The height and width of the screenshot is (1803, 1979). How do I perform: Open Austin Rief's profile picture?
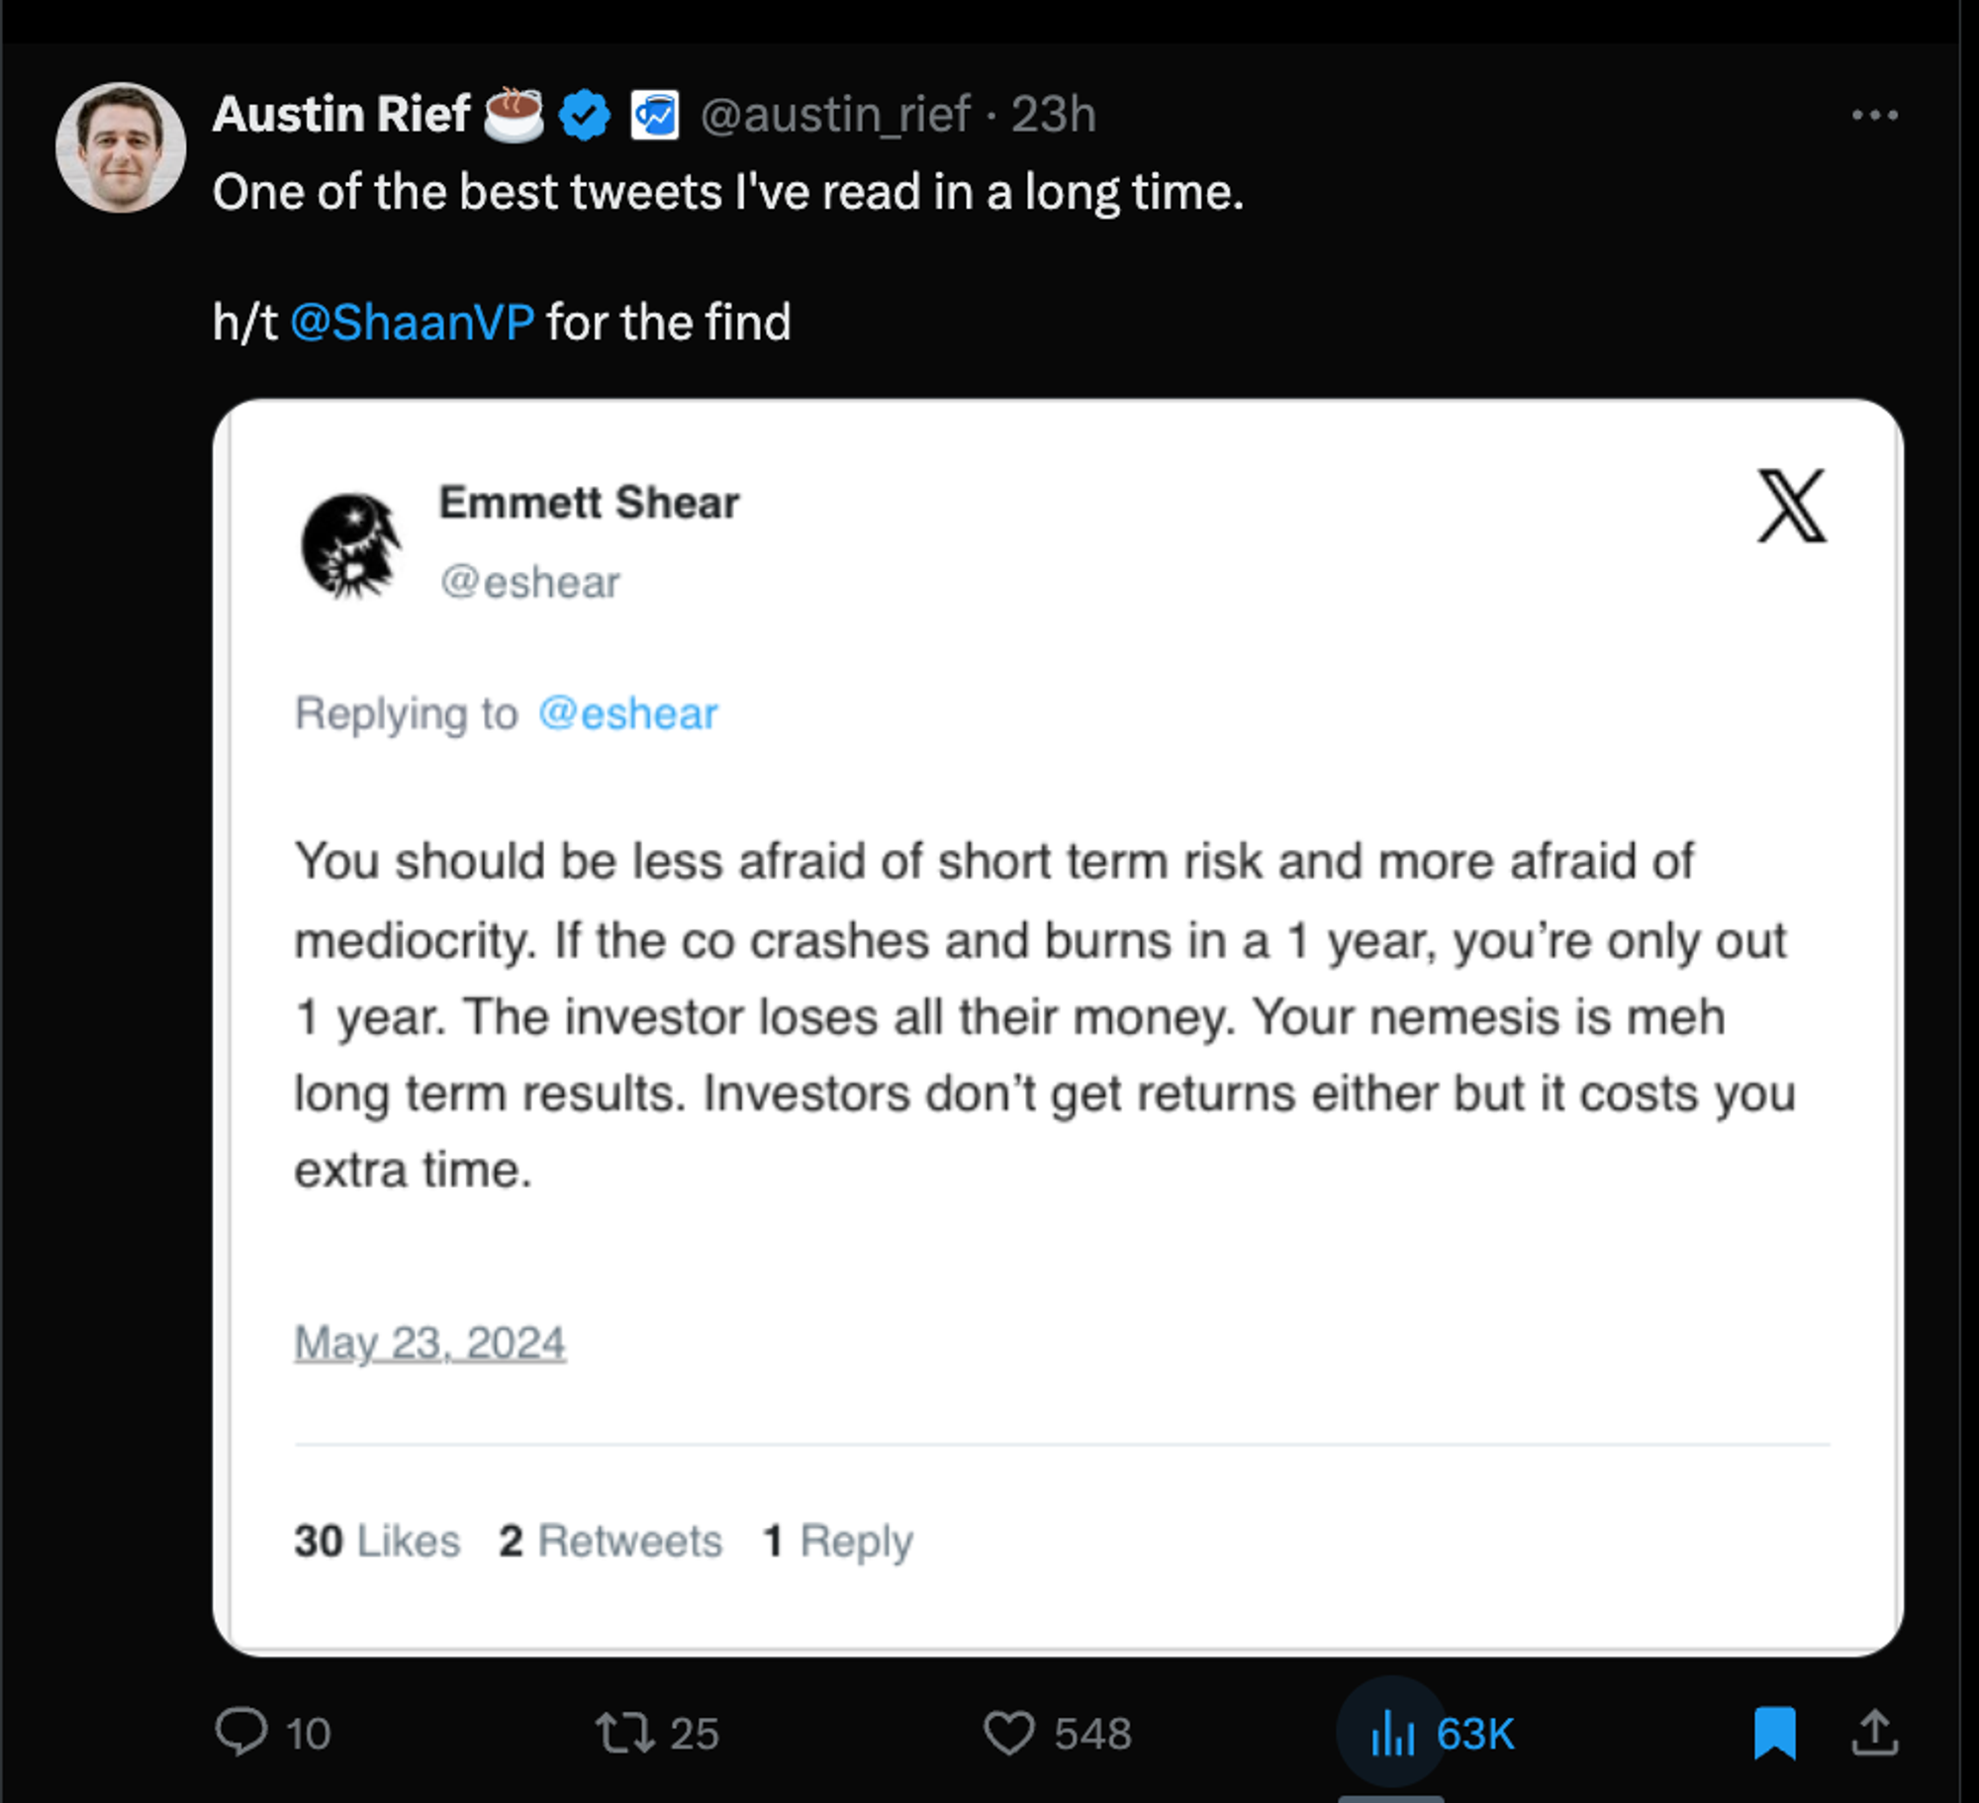tap(121, 147)
